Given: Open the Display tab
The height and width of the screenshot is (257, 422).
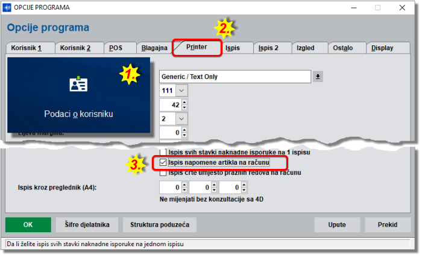Looking at the screenshot, I should 383,48.
